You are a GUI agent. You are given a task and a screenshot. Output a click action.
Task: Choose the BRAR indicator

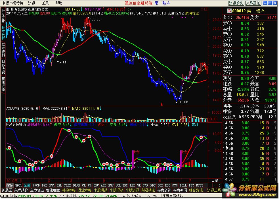pos(77,185)
